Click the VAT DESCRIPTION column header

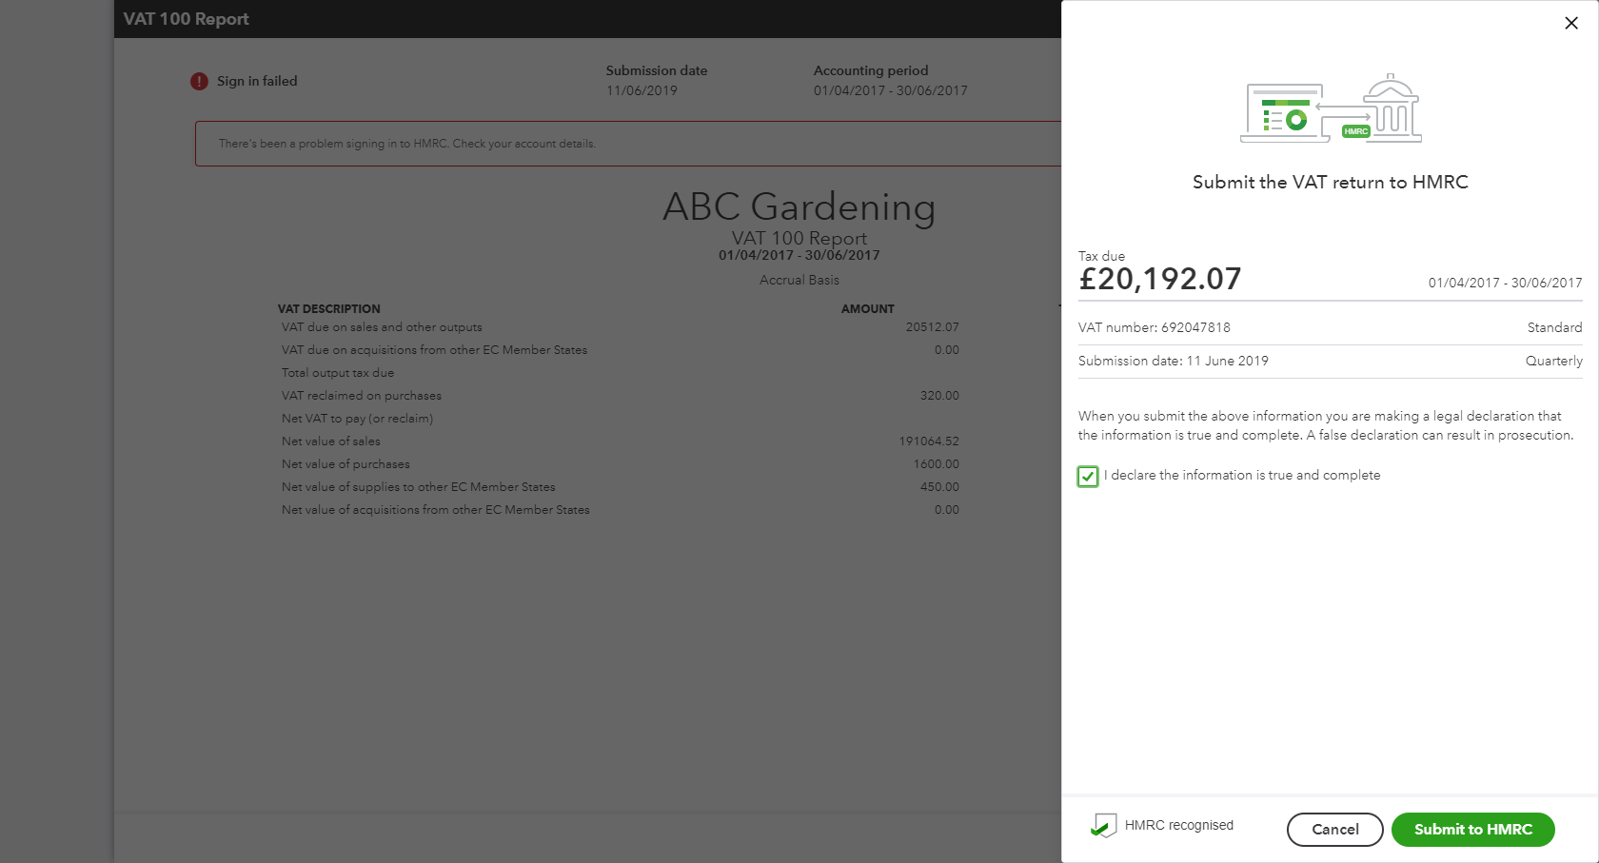point(328,309)
